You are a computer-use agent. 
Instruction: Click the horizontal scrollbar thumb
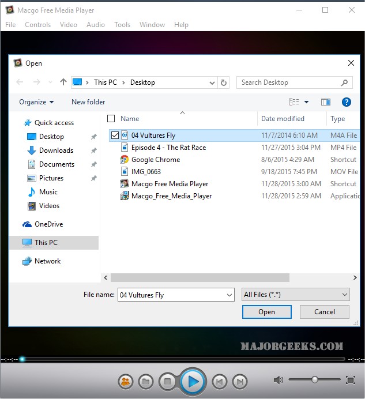point(200,277)
